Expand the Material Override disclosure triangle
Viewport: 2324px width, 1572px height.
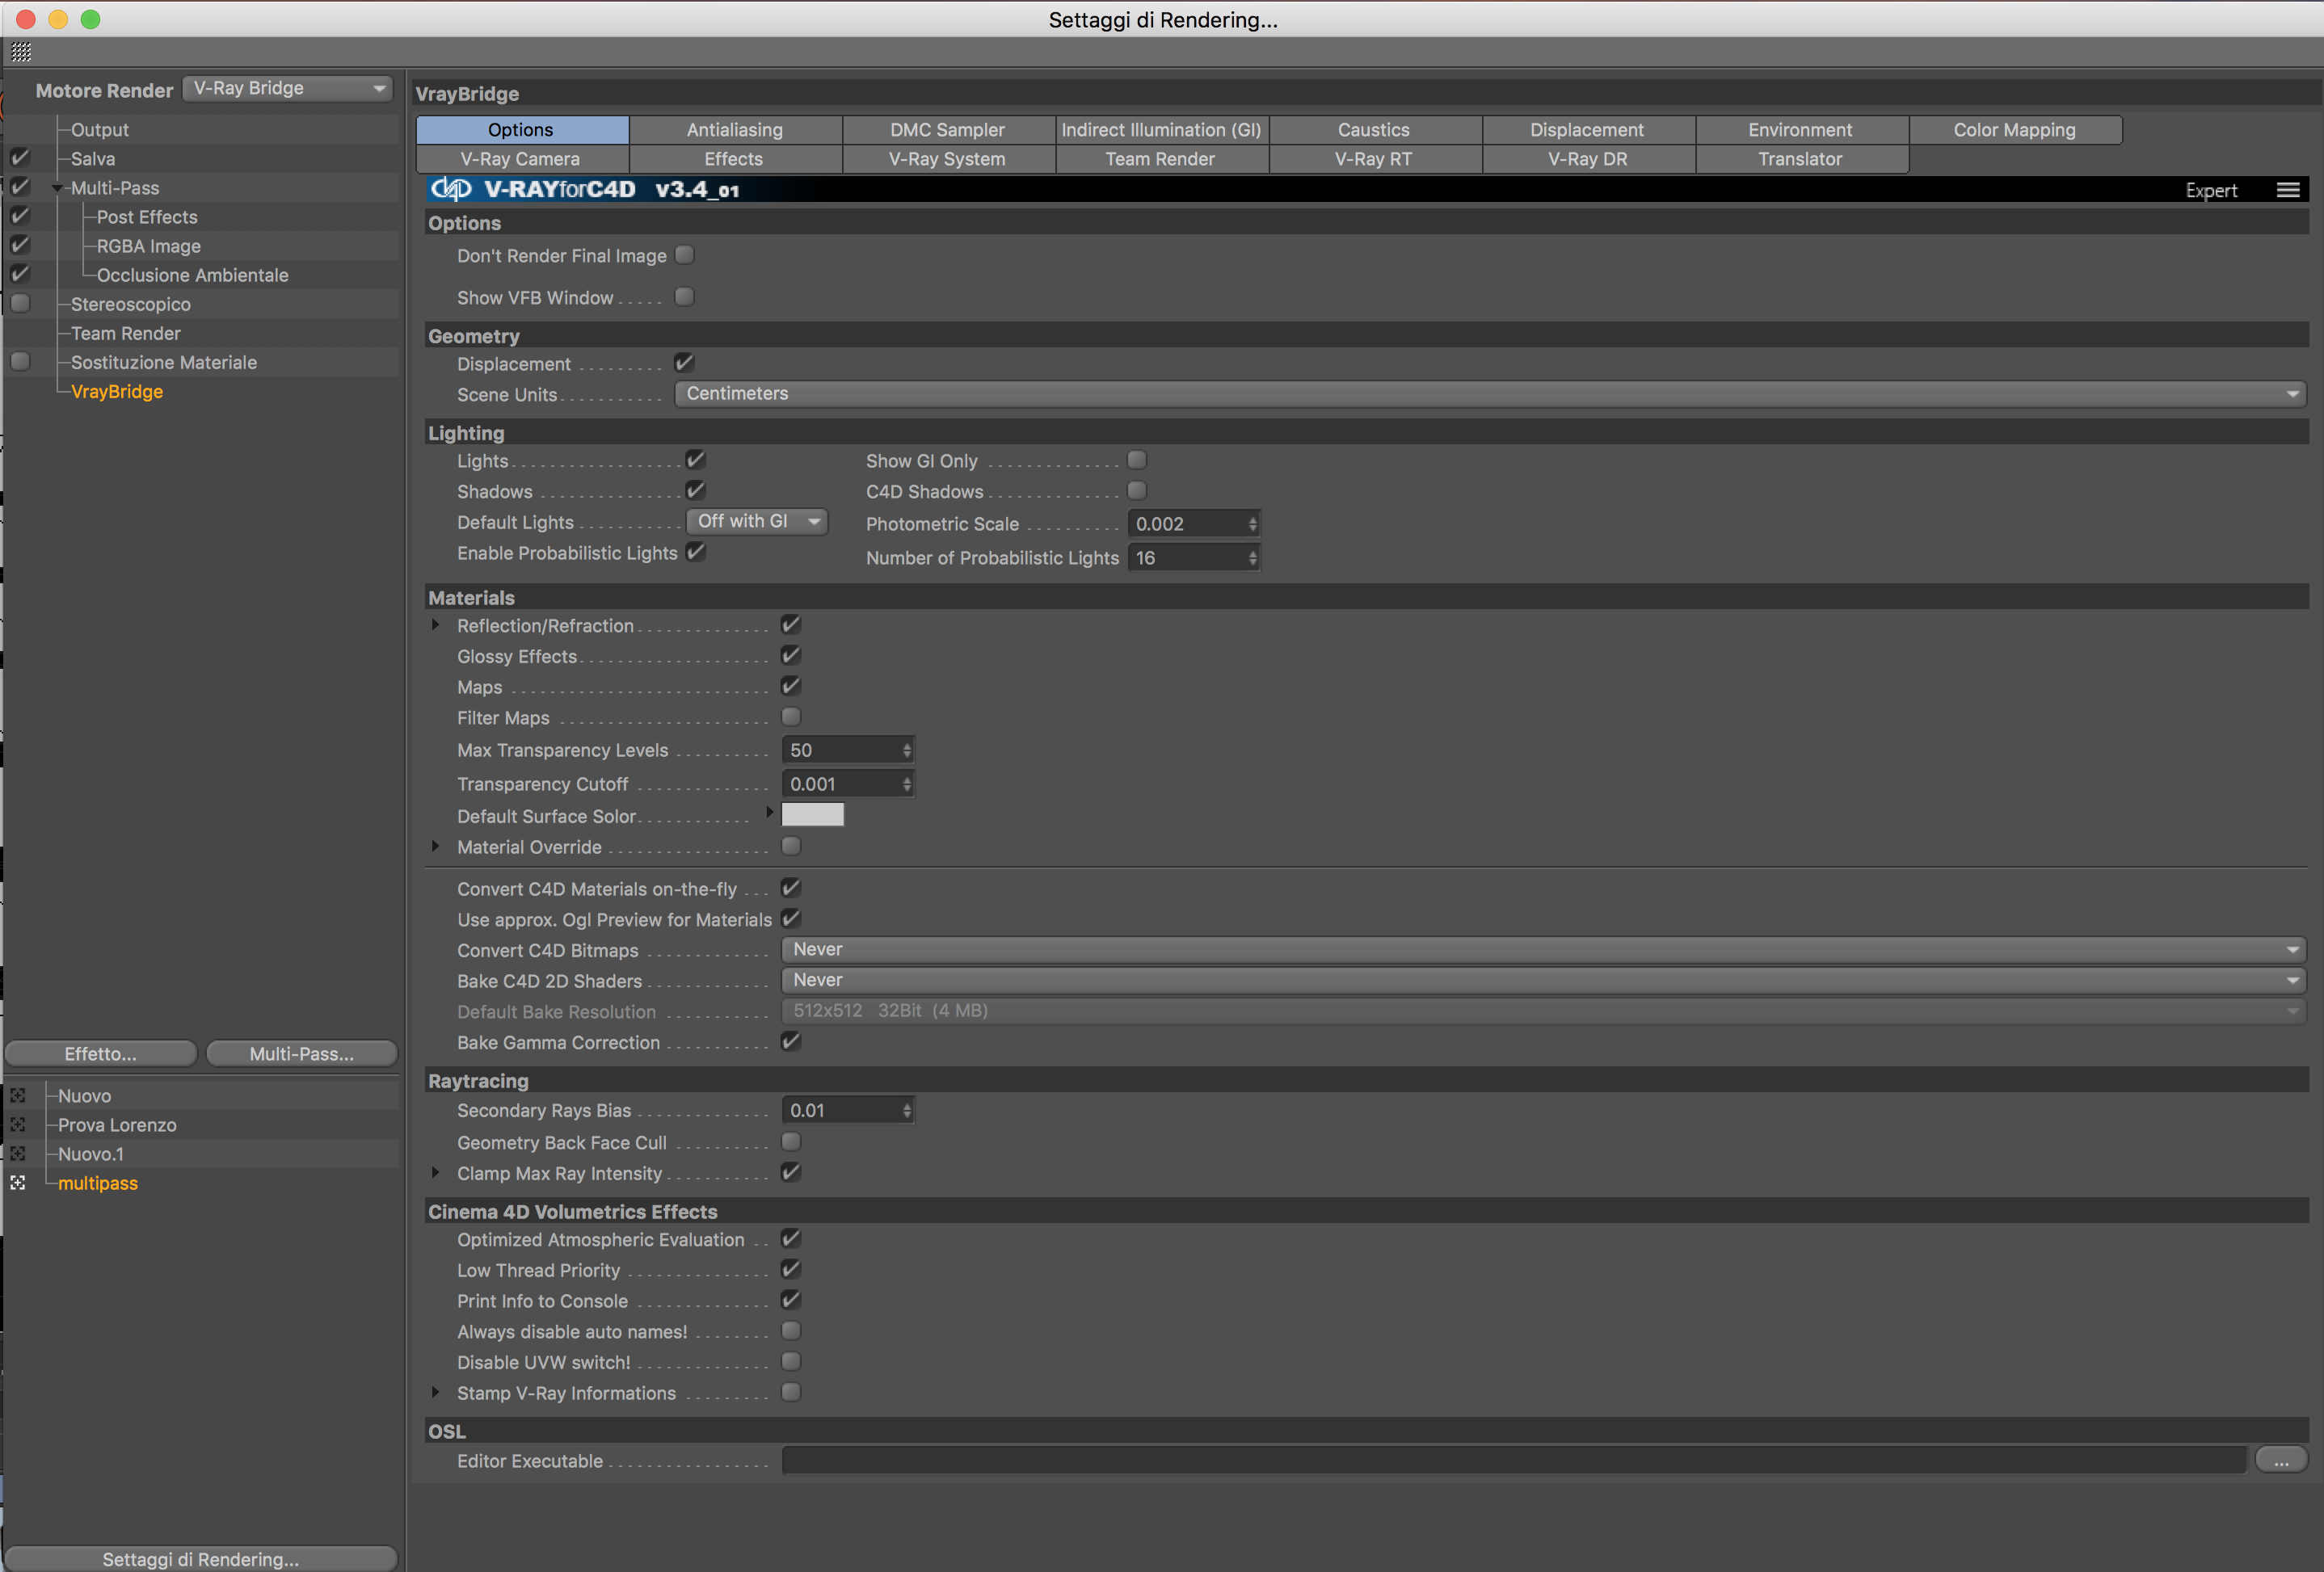point(435,846)
